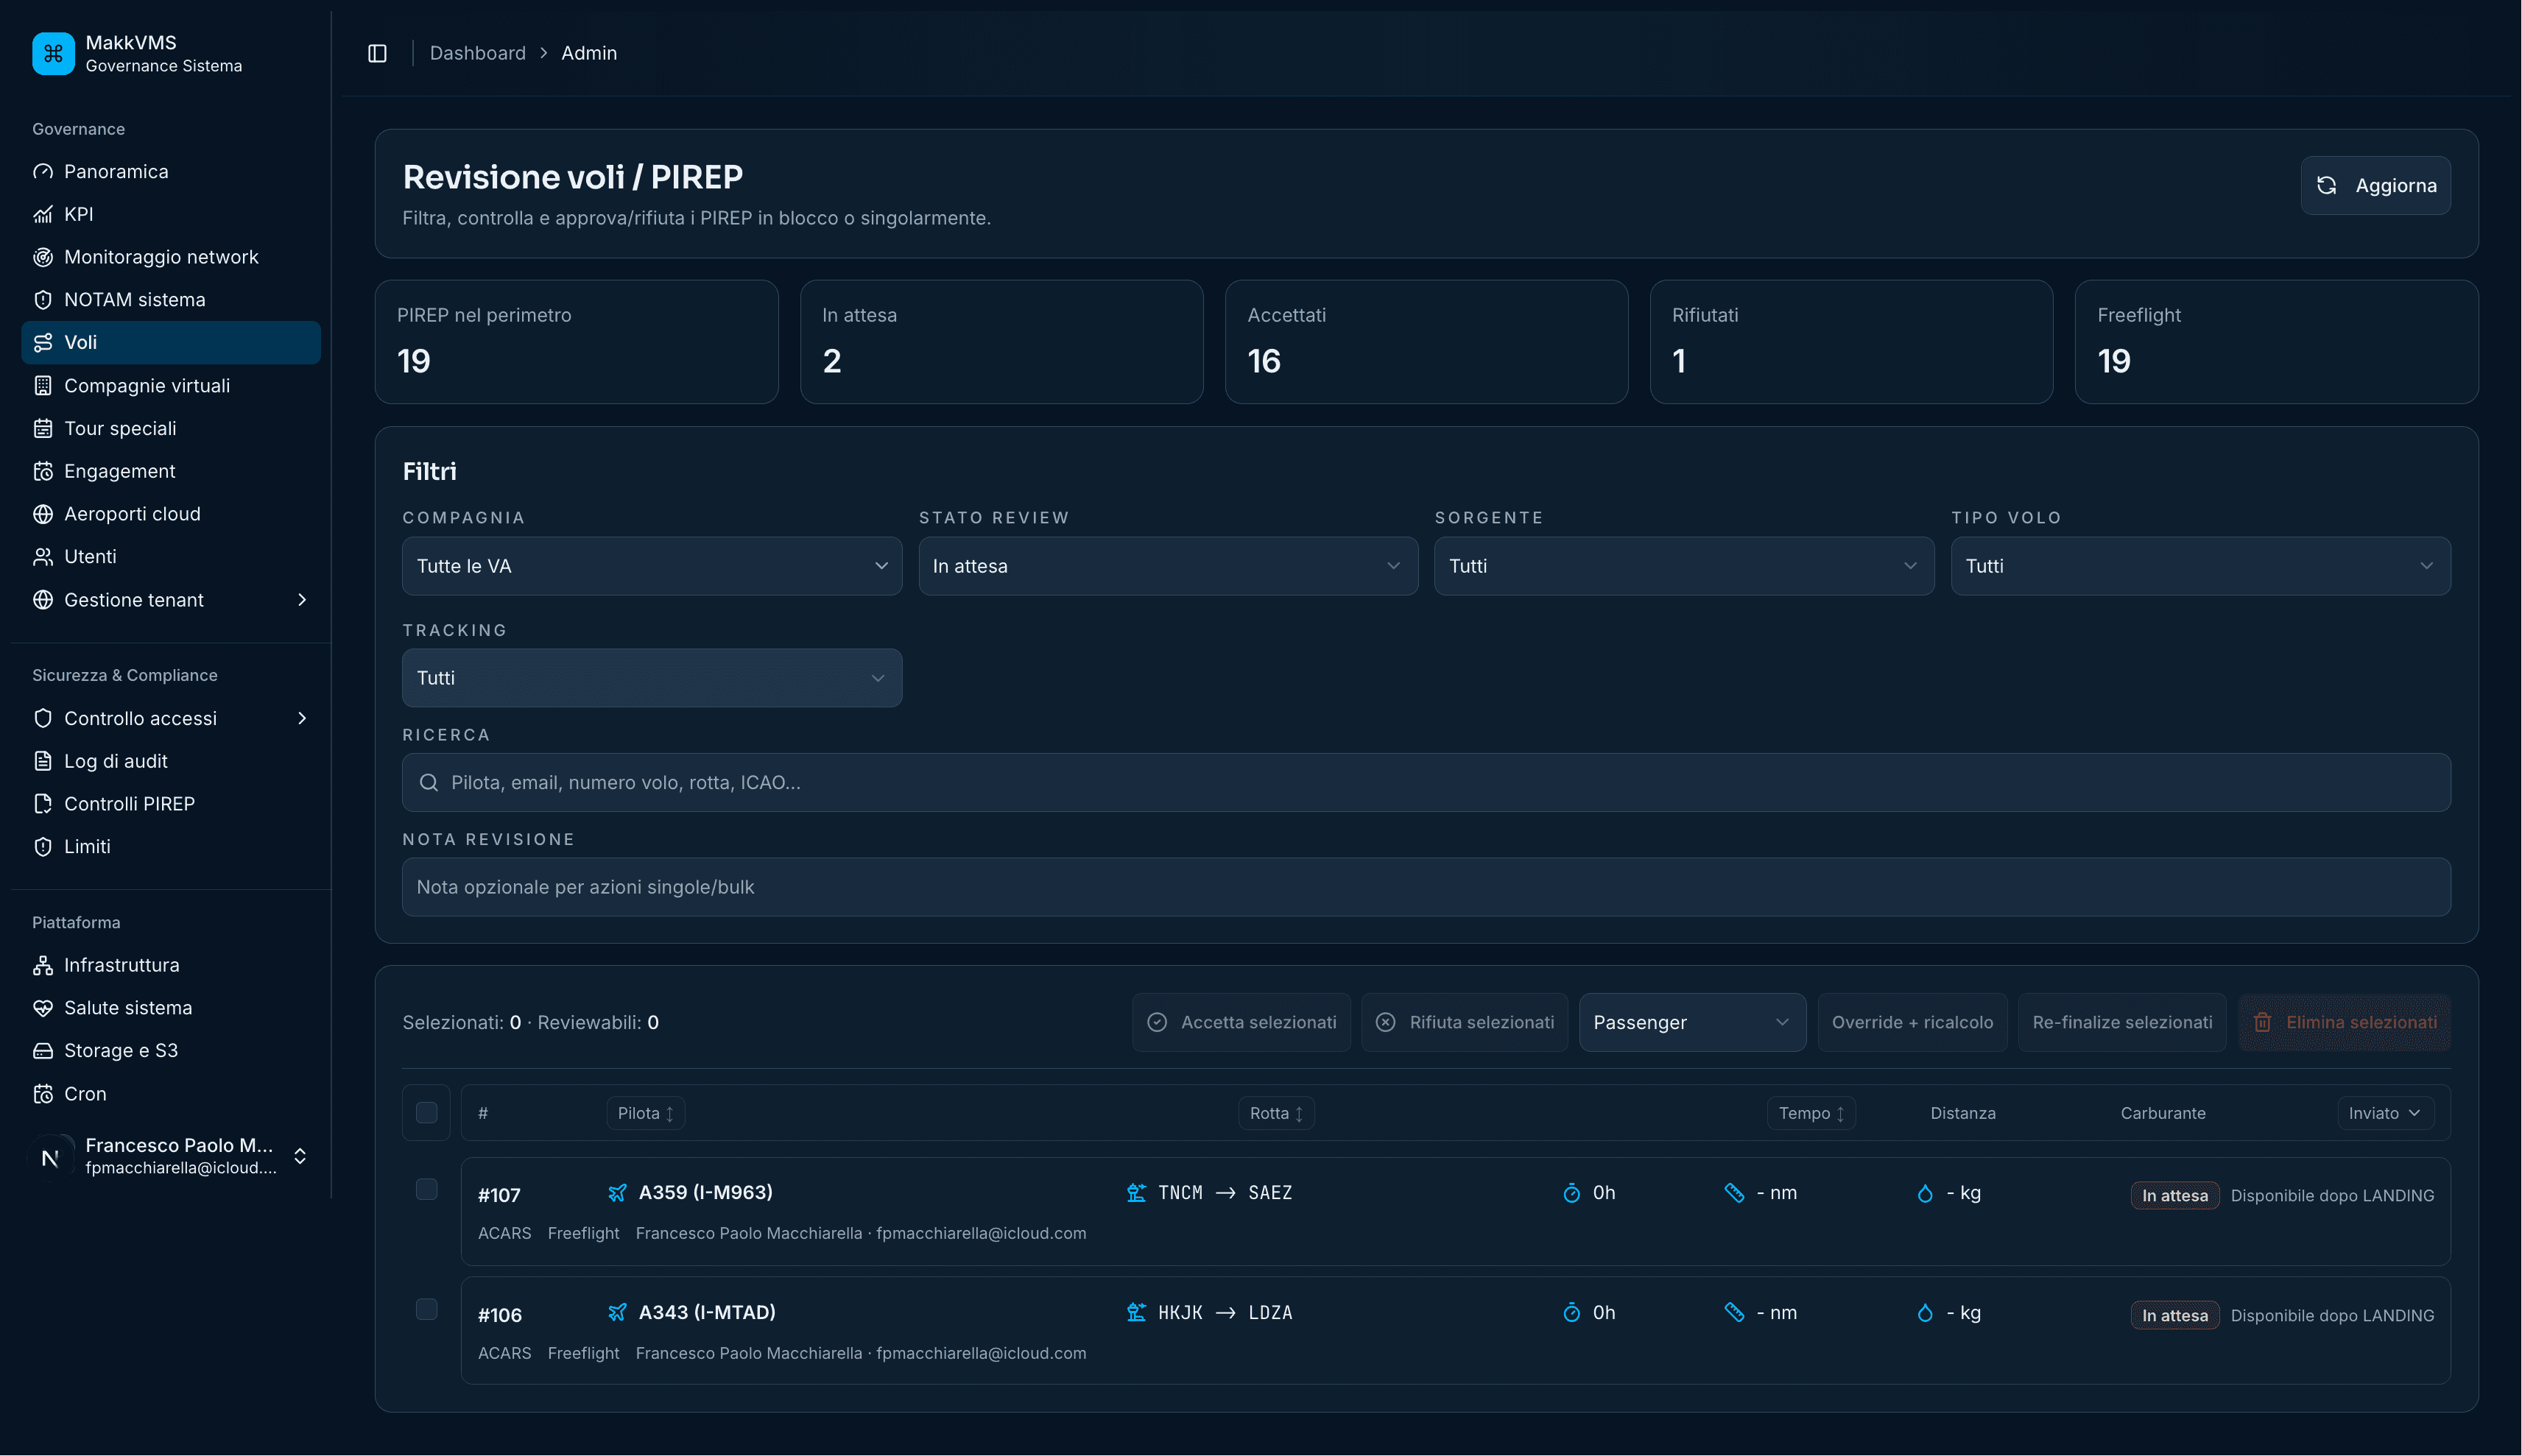2522x1456 pixels.
Task: Open Log di audit page
Action: pyautogui.click(x=171, y=761)
